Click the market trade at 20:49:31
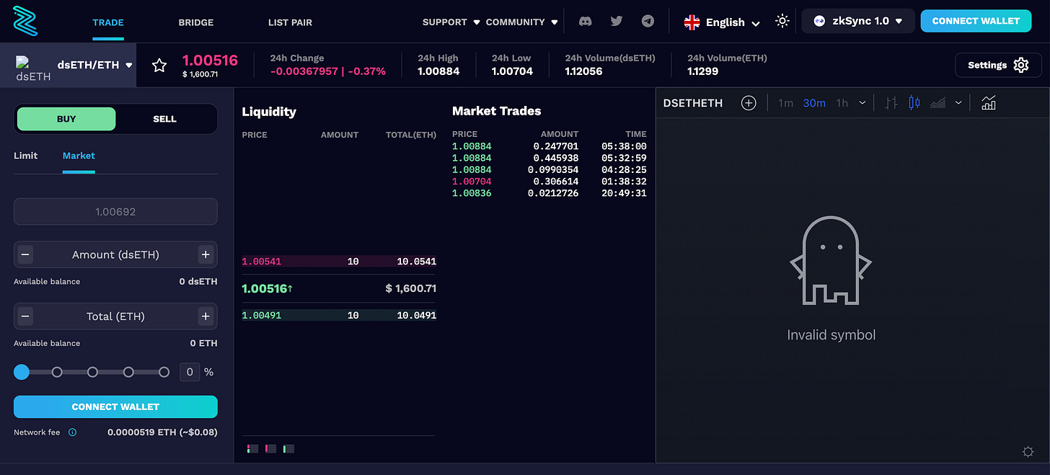 coord(550,193)
